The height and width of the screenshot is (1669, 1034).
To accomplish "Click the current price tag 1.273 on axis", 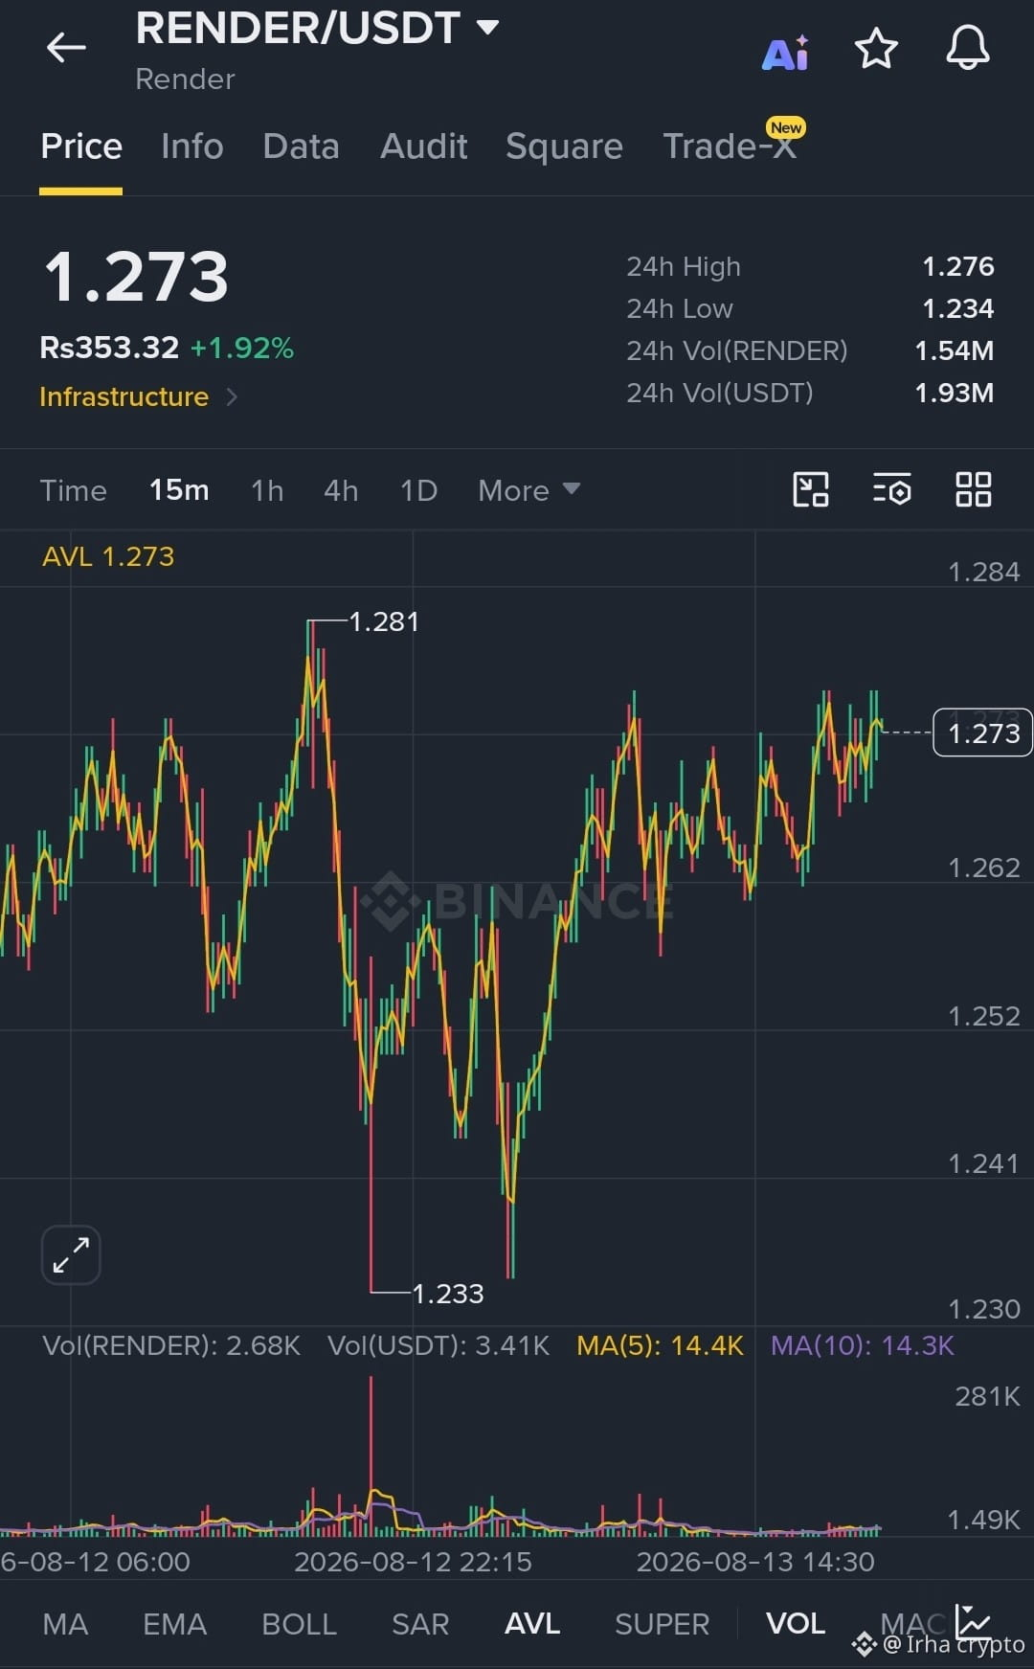I will (x=982, y=733).
